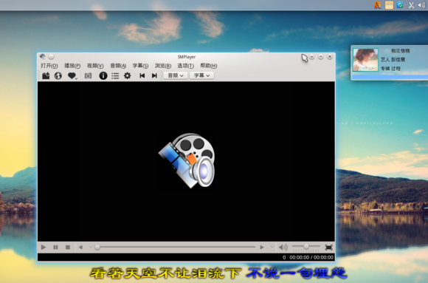428x283 pixels.
Task: Click the SMPlayer logo in video area
Action: [187, 160]
